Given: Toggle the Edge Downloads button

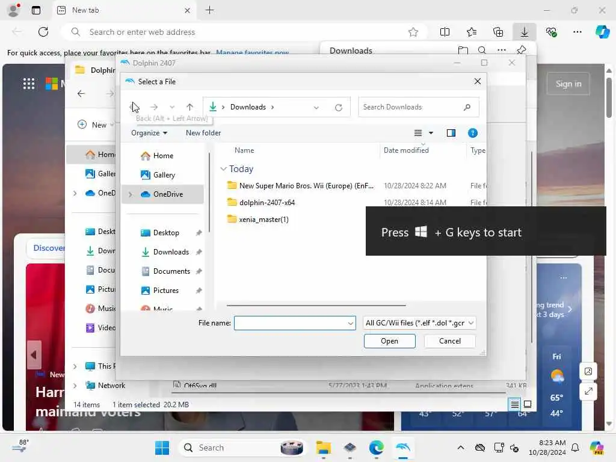Looking at the screenshot, I should (x=524, y=32).
